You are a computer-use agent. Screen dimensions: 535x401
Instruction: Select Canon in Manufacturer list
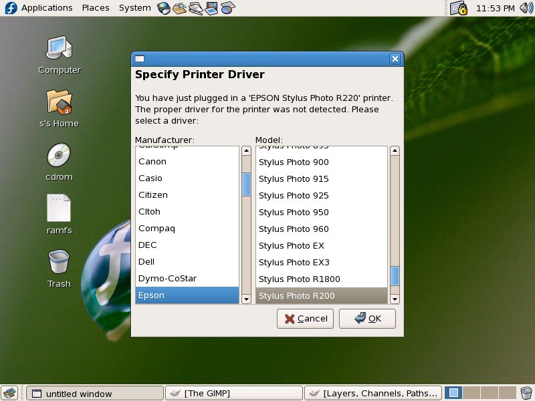click(187, 162)
